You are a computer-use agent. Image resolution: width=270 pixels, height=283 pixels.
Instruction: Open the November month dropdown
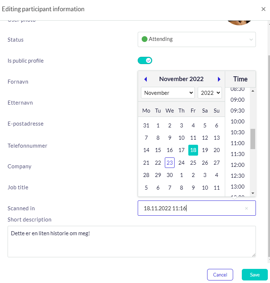click(168, 93)
